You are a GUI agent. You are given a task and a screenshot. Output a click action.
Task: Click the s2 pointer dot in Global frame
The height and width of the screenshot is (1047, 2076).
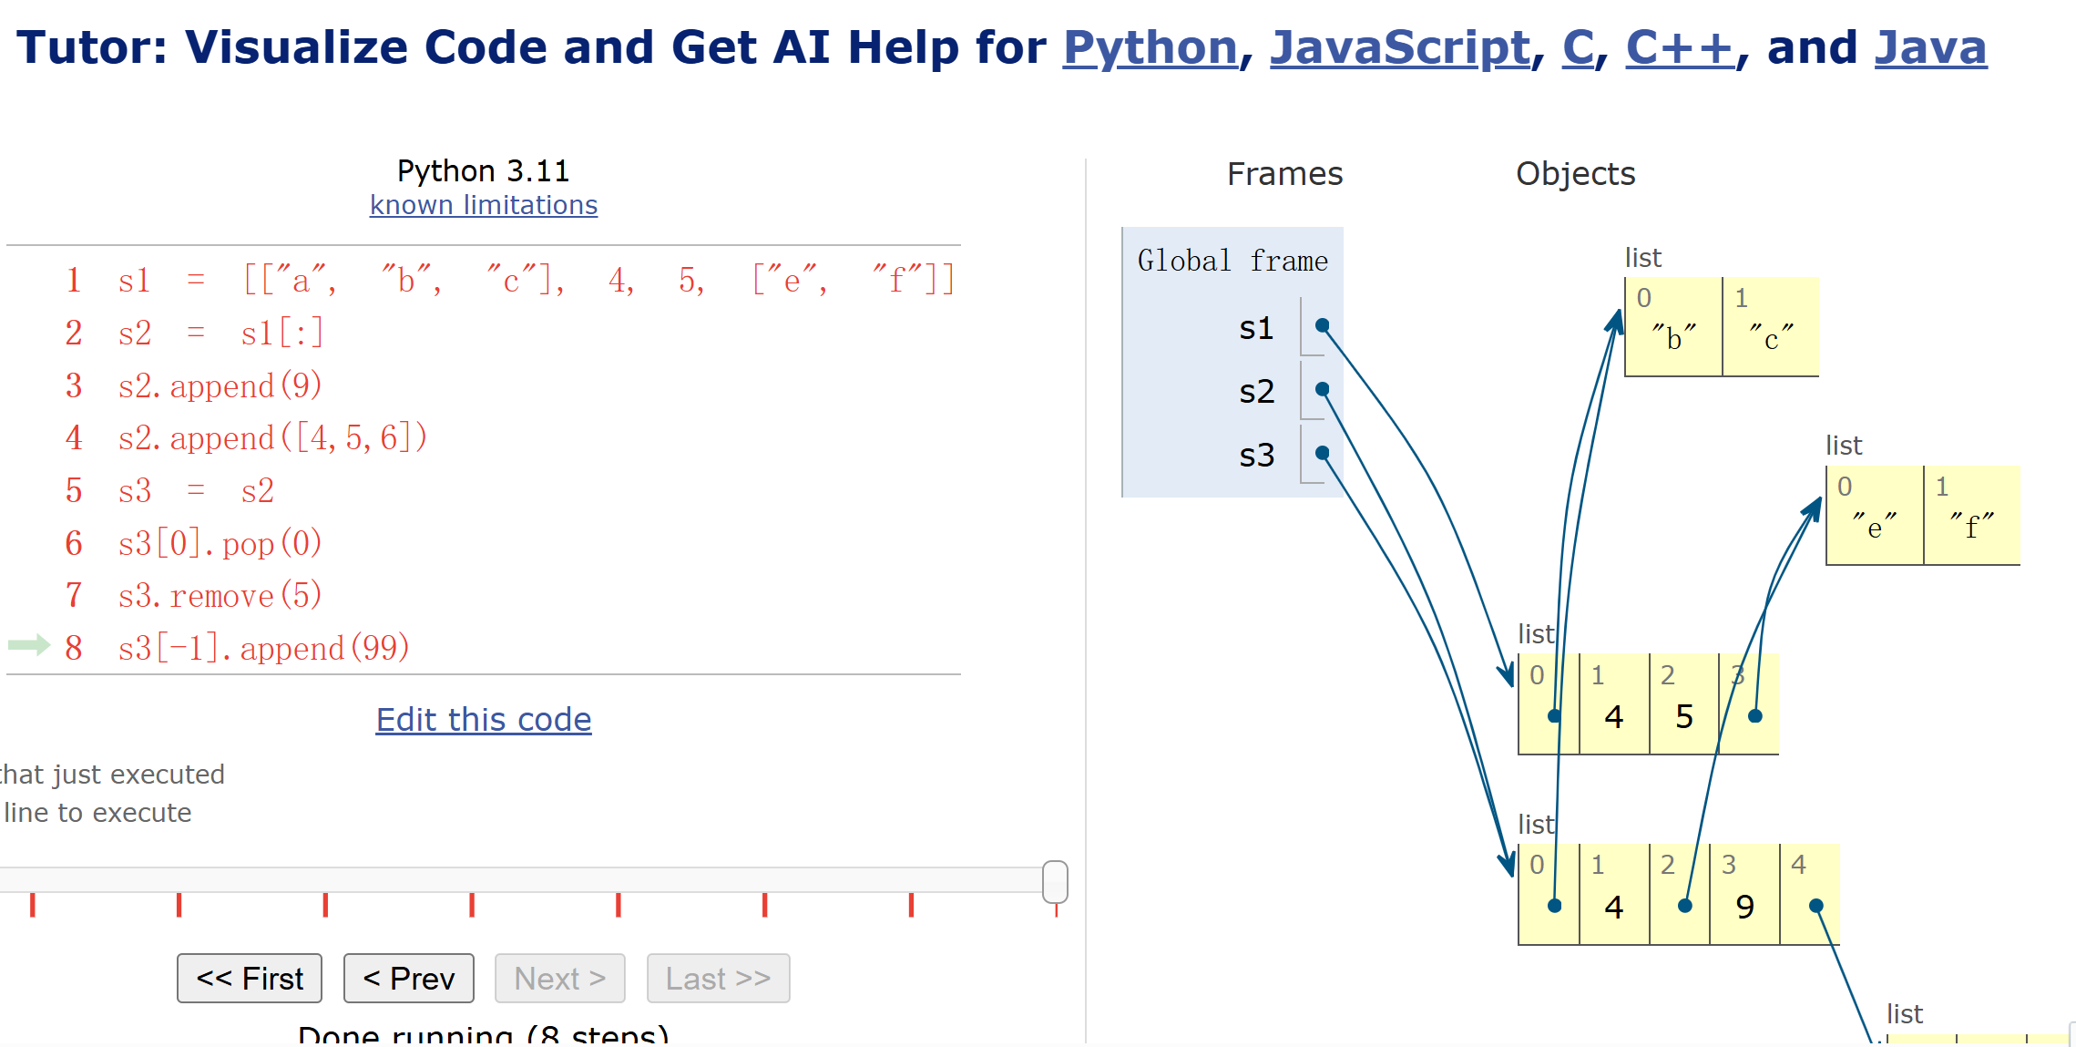pos(1322,390)
